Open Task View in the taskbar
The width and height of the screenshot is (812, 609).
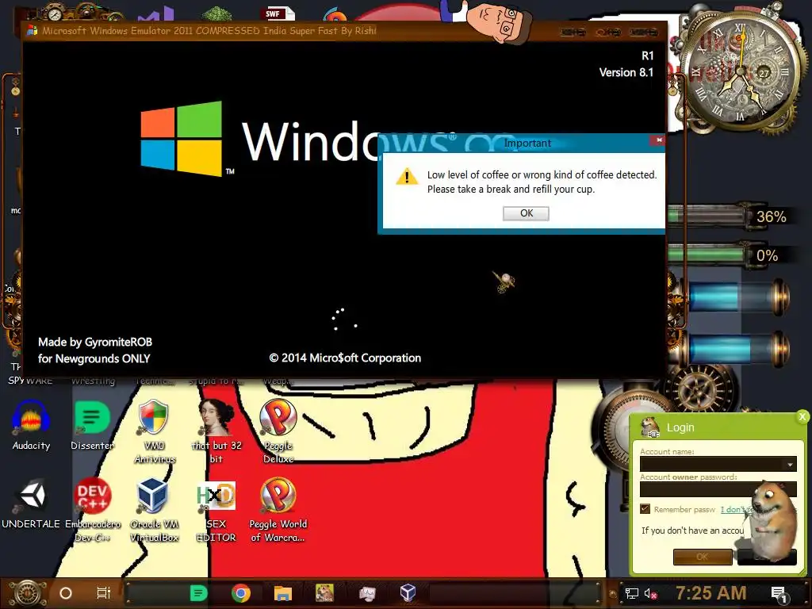[104, 593]
